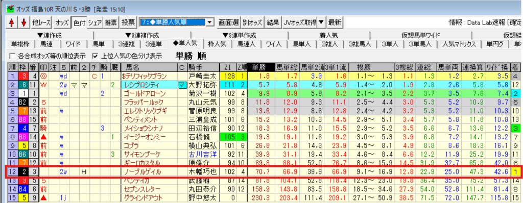The image size is (523, 203).
Task: Click the 別オッズ button
Action: pyautogui.click(x=253, y=22)
